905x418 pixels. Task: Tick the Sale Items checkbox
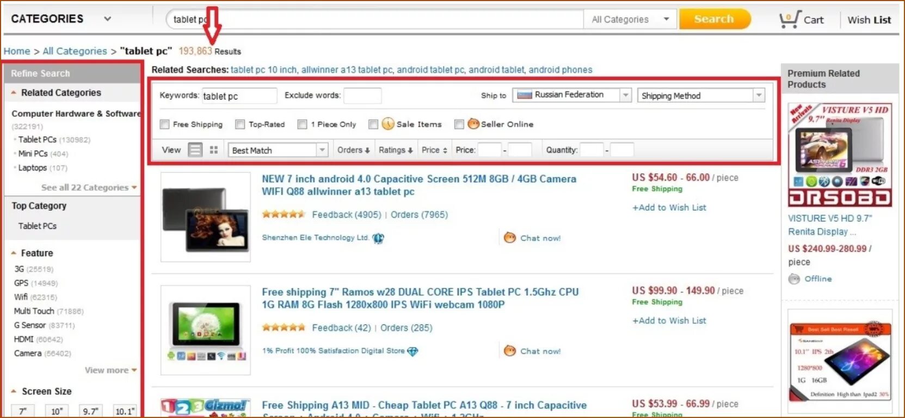373,124
